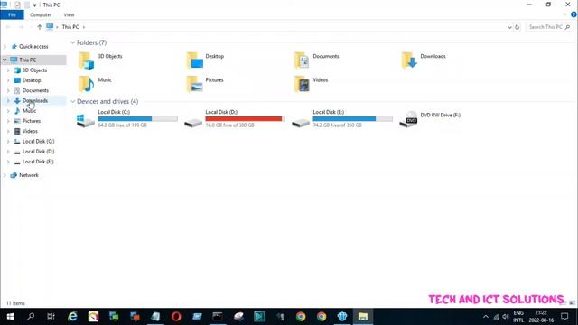The image size is (578, 325).
Task: Collapse This PC in navigation pane
Action: (5, 60)
